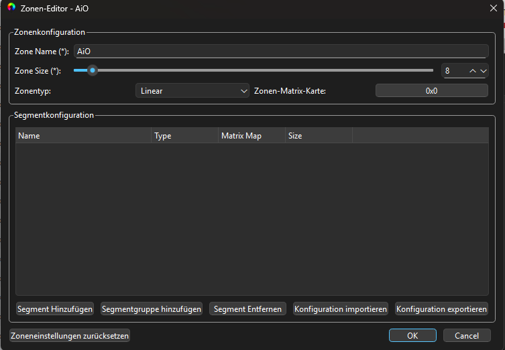This screenshot has width=505, height=350.
Task: Click Zoneneinstellungen zurücksetzen button
Action: (70, 335)
